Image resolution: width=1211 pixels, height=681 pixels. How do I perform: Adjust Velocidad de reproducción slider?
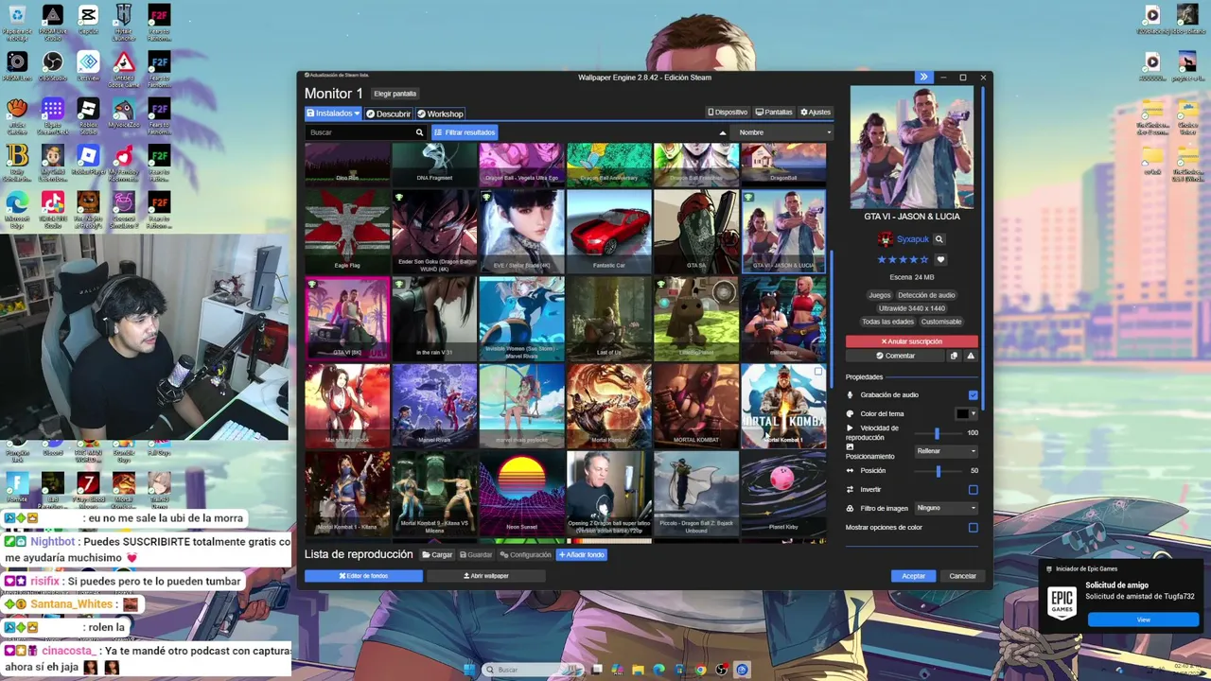(x=937, y=433)
